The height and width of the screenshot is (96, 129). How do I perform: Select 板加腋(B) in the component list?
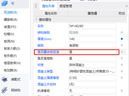click(11, 70)
